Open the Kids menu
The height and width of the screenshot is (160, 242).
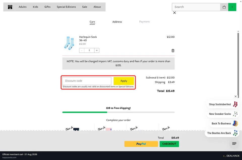coord(35,7)
